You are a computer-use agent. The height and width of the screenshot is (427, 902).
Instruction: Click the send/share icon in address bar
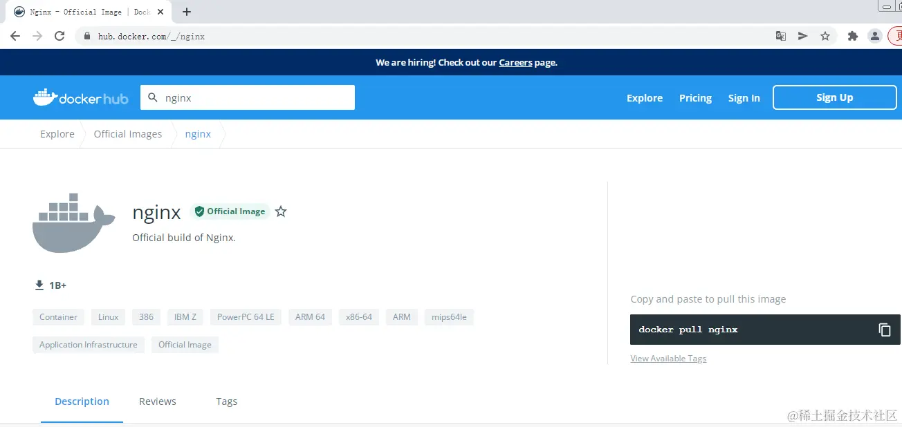point(803,36)
